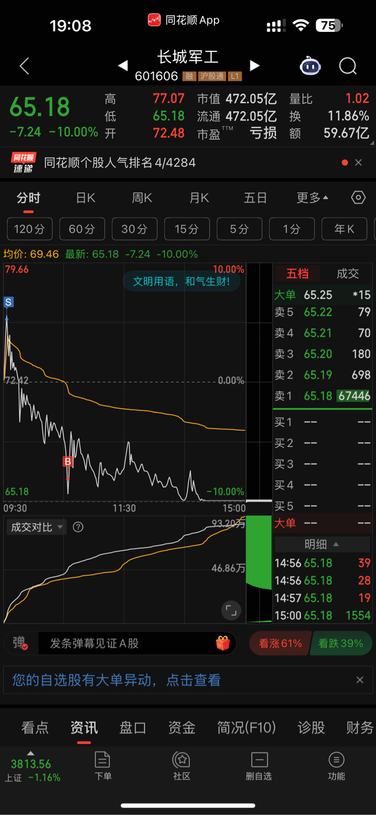Vote 看跌 39%
The image size is (376, 815).
pyautogui.click(x=341, y=643)
